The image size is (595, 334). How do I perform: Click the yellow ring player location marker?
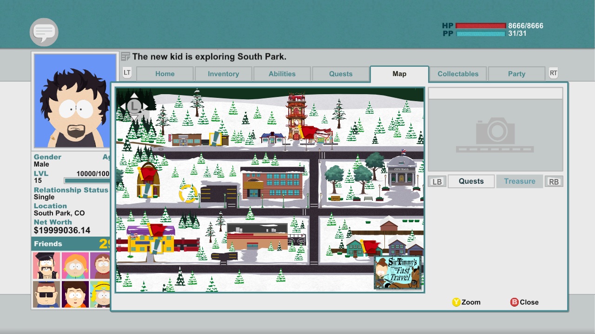(188, 193)
